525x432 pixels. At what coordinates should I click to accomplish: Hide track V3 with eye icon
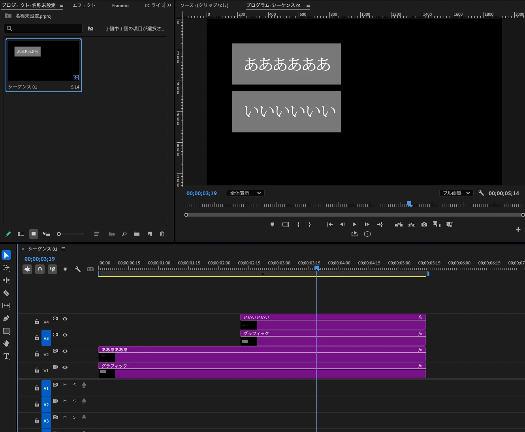pos(65,335)
